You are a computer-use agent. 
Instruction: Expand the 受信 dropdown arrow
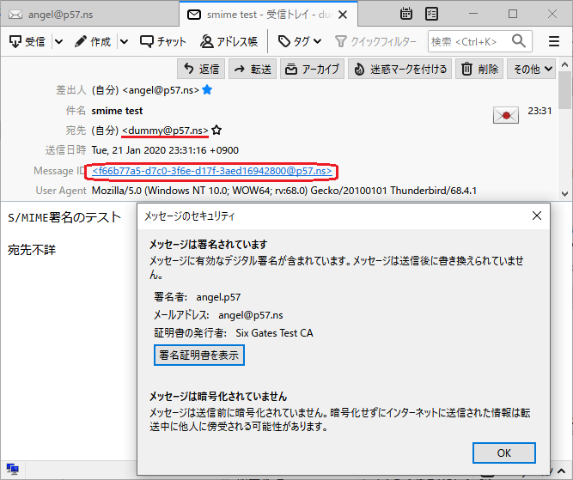point(58,41)
